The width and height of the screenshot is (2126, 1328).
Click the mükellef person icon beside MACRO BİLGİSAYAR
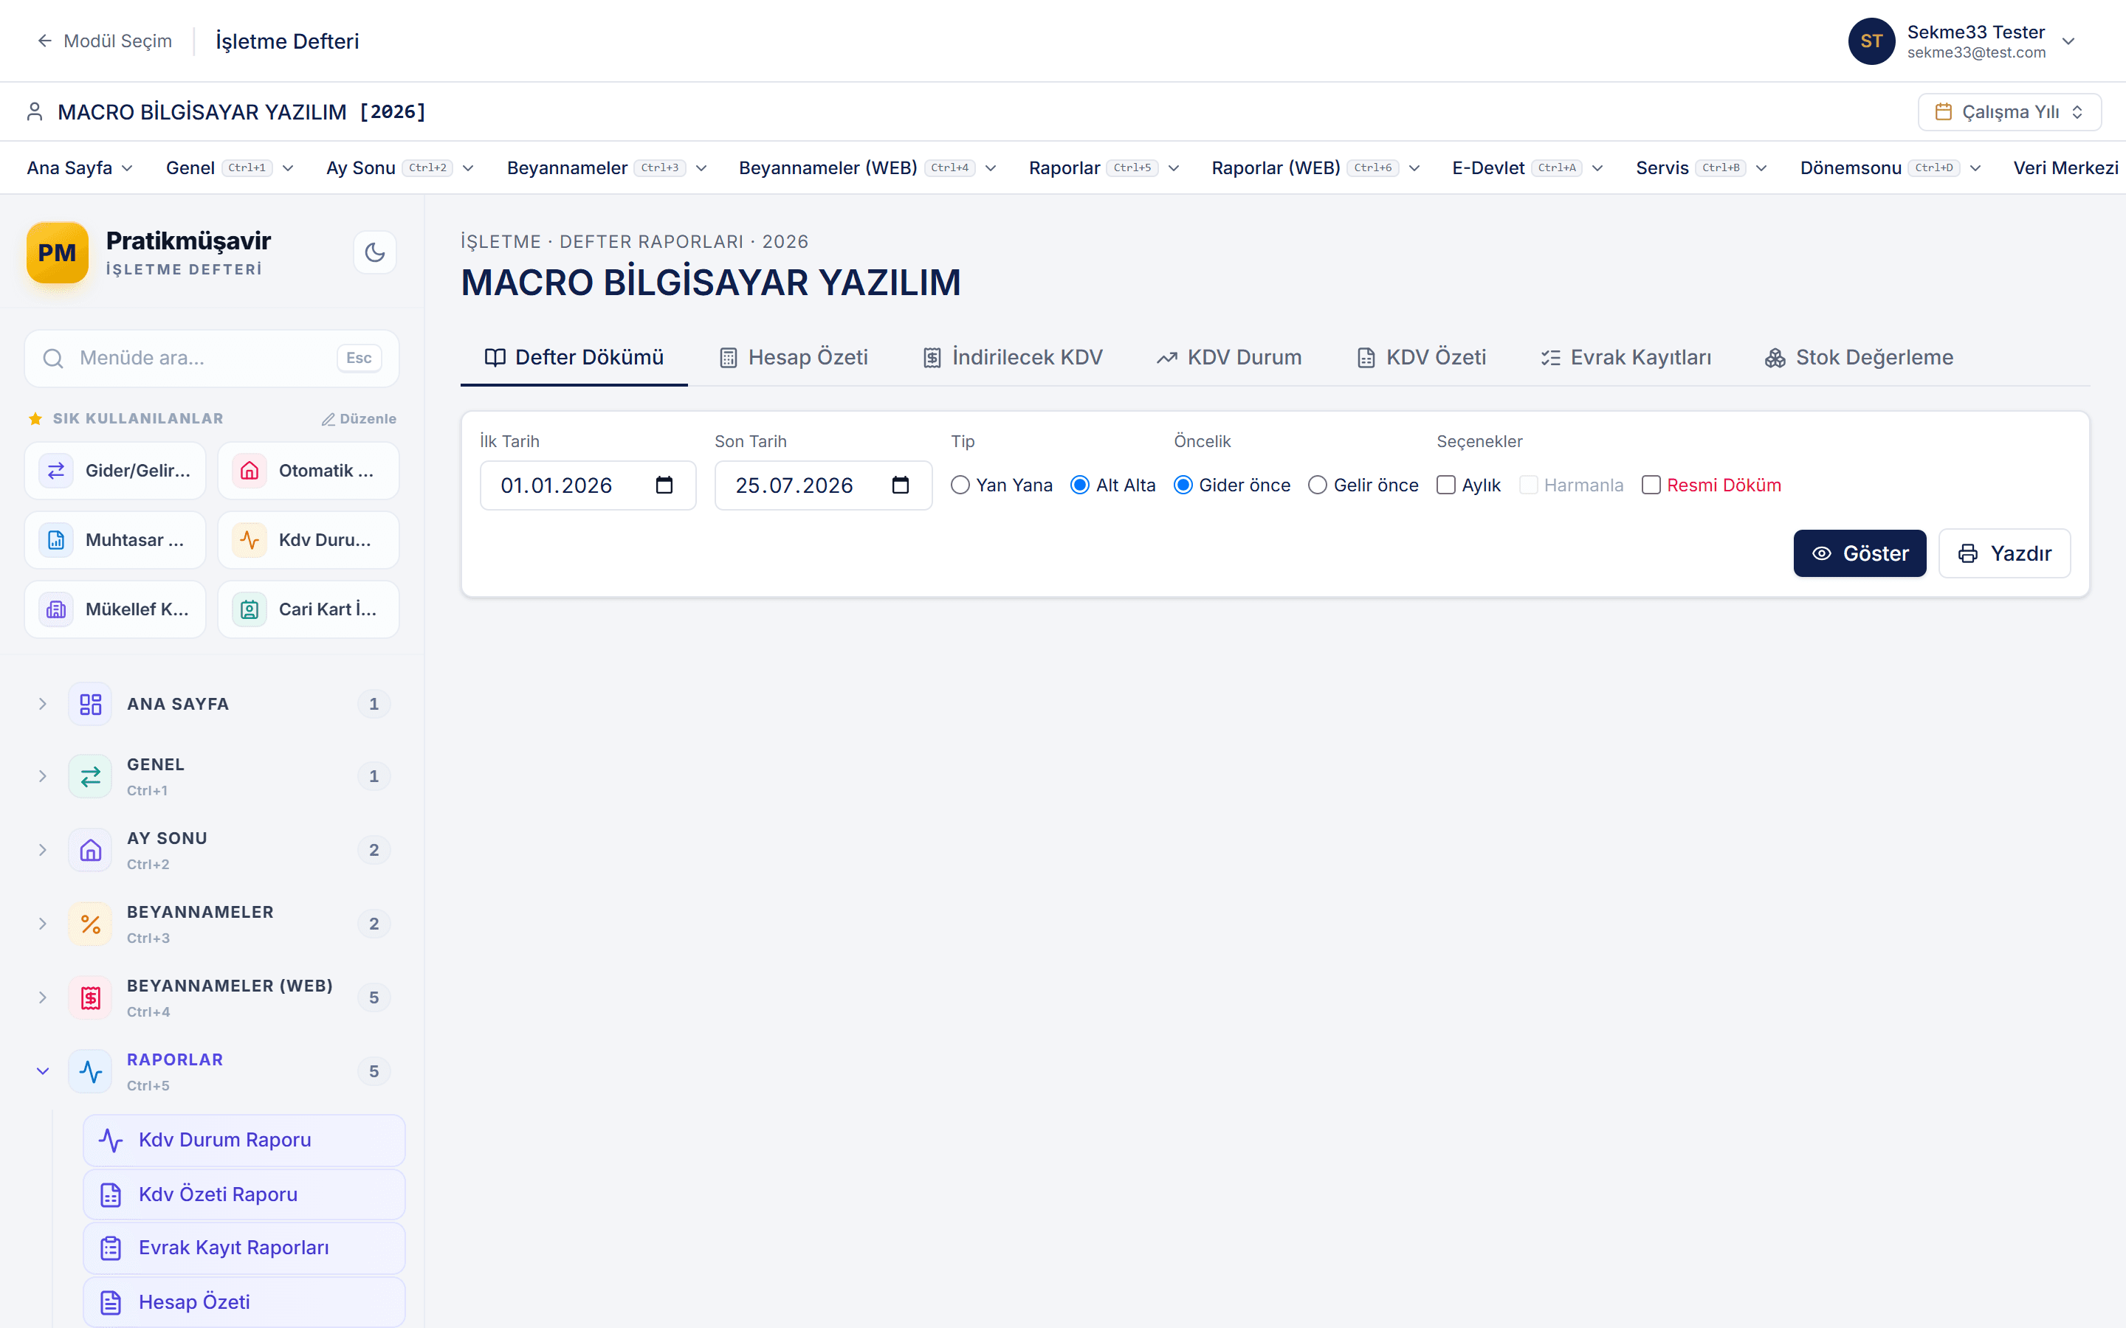(x=35, y=111)
